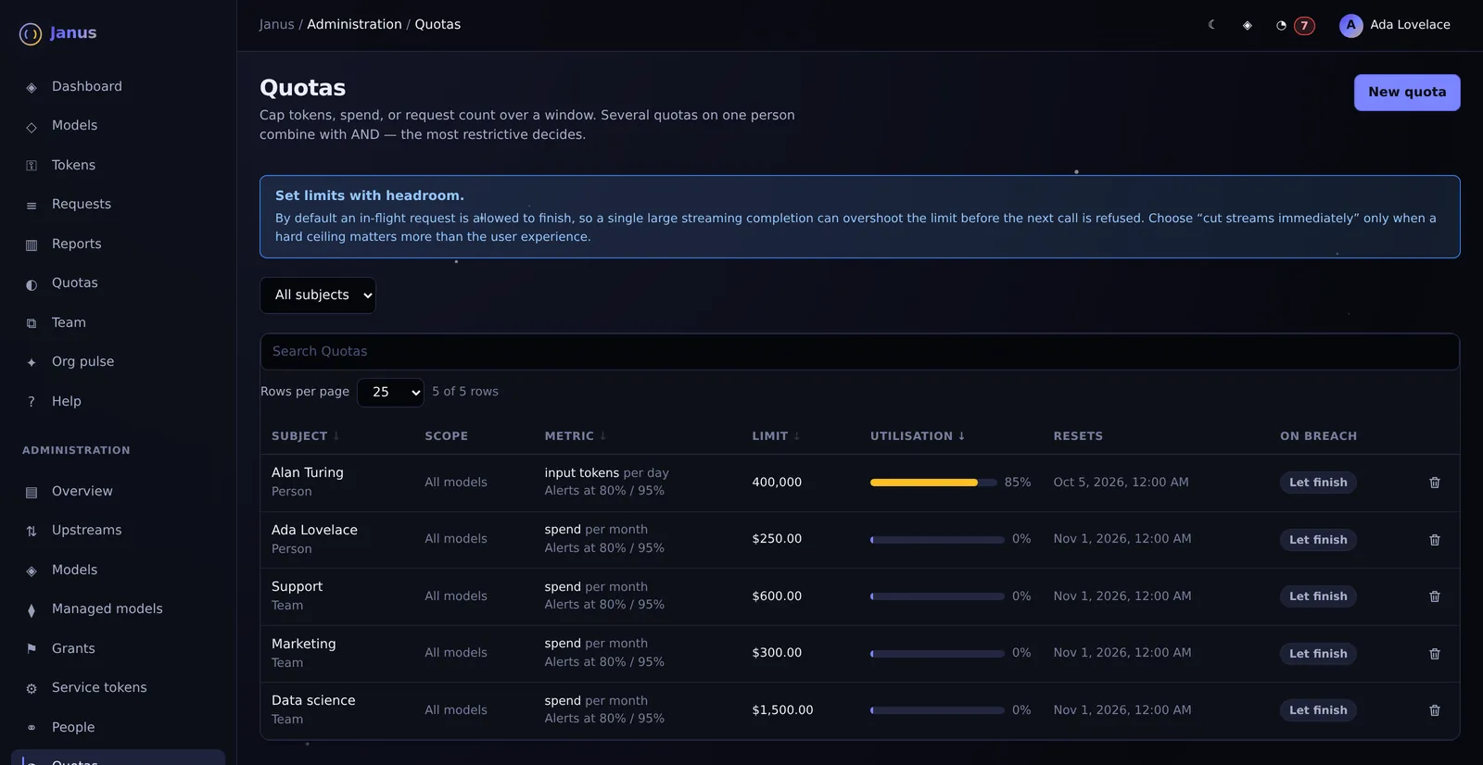Screen dimensions: 1483x765
Task: Focus the Search Quotas field
Action: pos(860,352)
